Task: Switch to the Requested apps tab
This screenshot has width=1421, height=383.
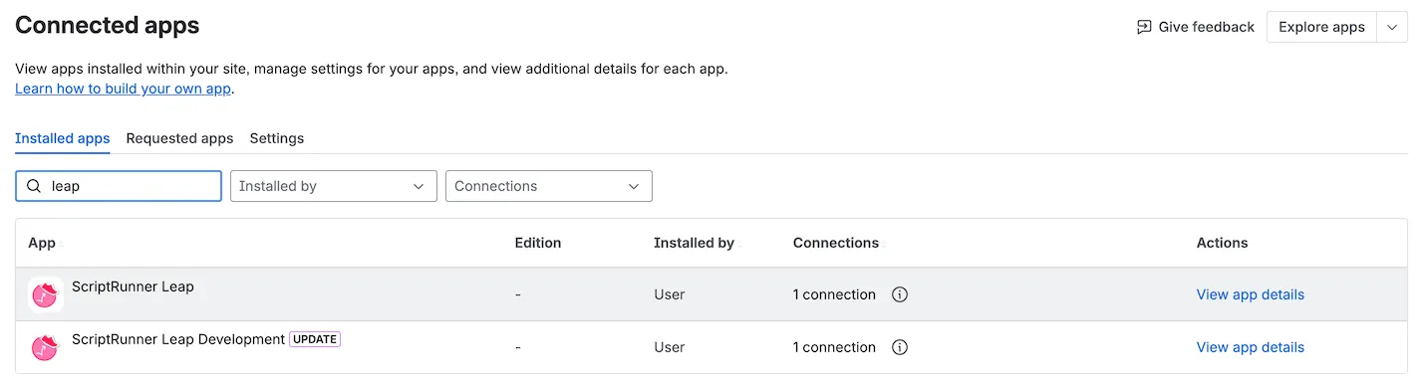Action: pos(179,138)
